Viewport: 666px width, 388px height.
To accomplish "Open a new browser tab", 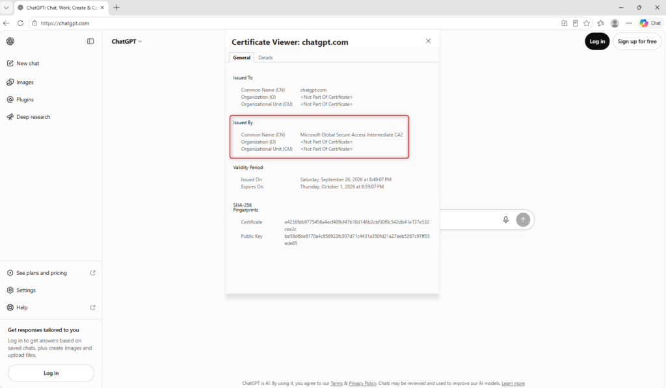I will (116, 8).
